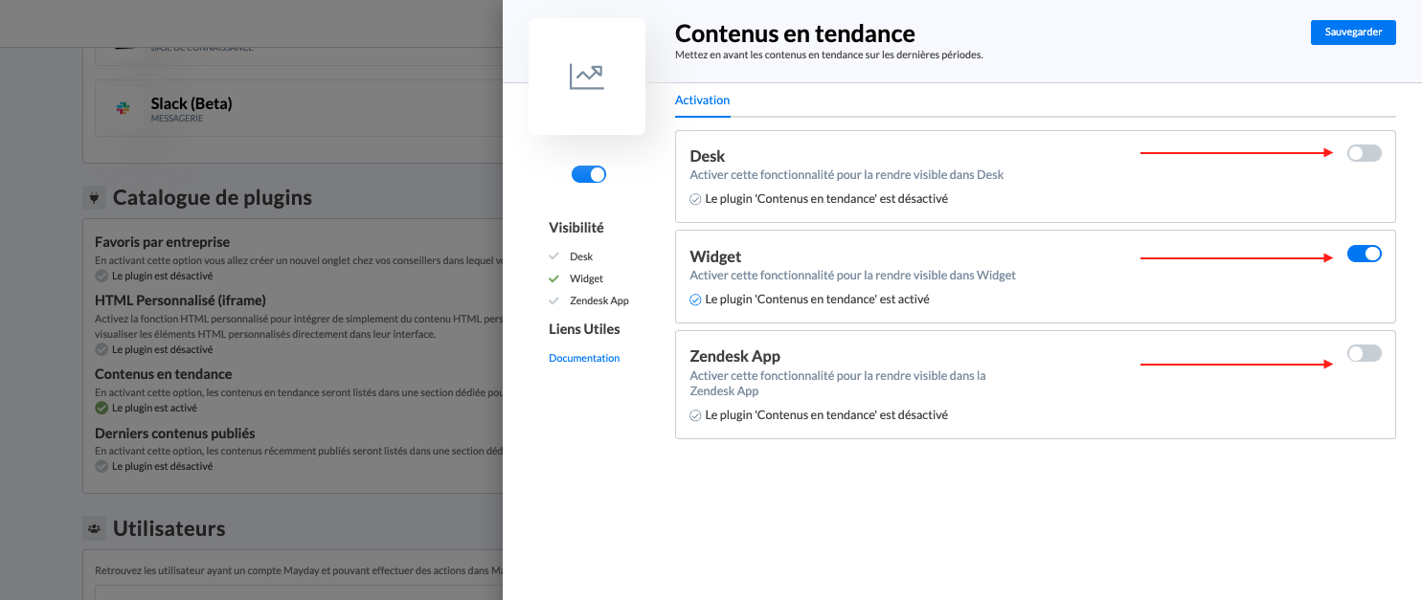Click the Slack logo icon
This screenshot has height=600, width=1422.
coord(123,108)
